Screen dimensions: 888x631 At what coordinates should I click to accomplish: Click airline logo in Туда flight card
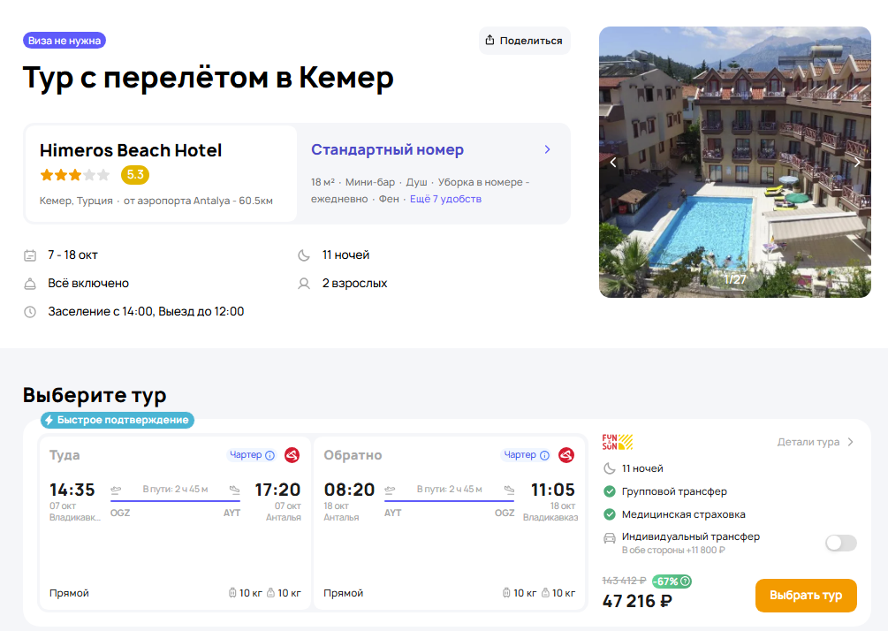[x=292, y=455]
